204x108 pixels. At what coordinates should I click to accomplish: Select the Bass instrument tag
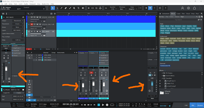[x=184, y=38]
